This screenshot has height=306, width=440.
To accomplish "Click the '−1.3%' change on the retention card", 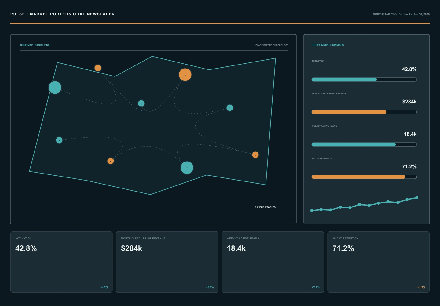I will (421, 287).
